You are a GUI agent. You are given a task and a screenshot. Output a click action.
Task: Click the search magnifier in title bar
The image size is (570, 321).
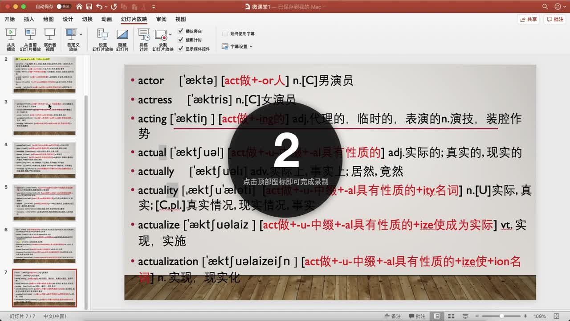(x=545, y=7)
